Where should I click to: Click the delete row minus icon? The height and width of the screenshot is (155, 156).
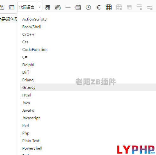tap(150, 8)
